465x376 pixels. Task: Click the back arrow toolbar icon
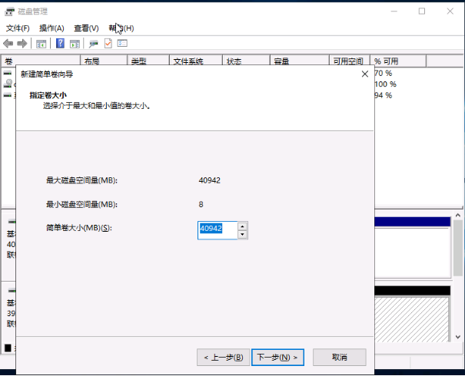(x=8, y=44)
